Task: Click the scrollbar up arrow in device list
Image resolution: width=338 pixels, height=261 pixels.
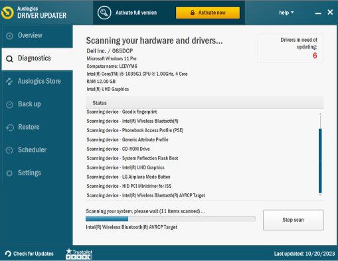Action: (320, 114)
